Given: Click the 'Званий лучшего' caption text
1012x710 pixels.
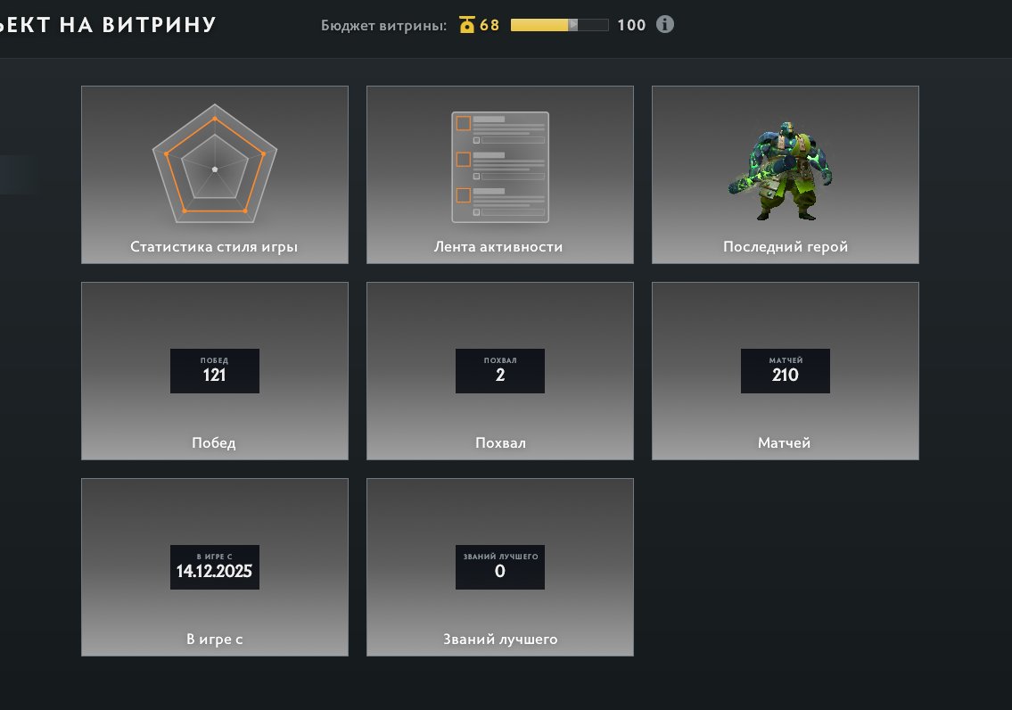Looking at the screenshot, I should pos(500,640).
